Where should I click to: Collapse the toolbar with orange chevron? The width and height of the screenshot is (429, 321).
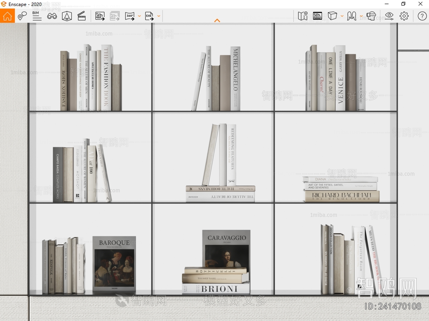(x=217, y=20)
